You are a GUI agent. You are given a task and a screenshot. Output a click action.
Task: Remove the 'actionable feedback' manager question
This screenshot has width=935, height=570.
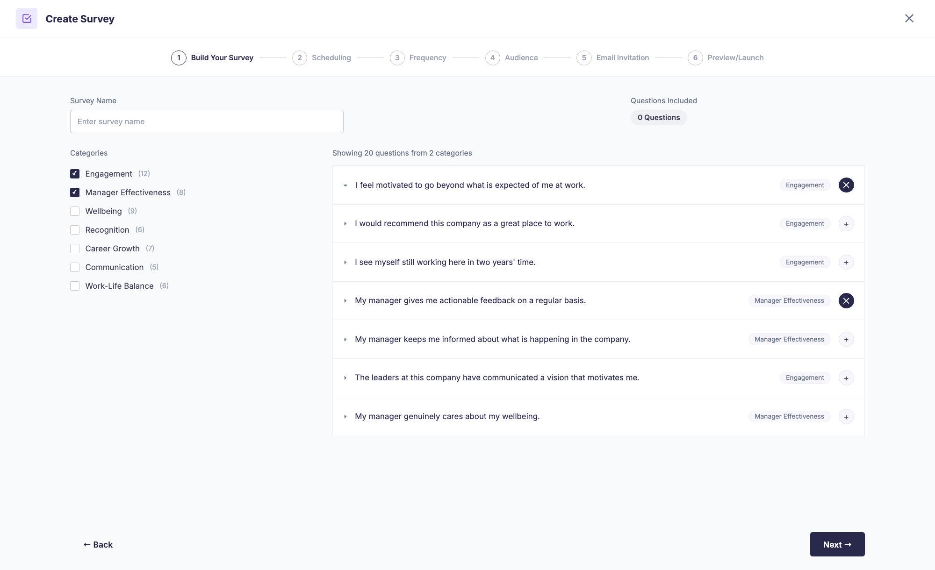846,301
